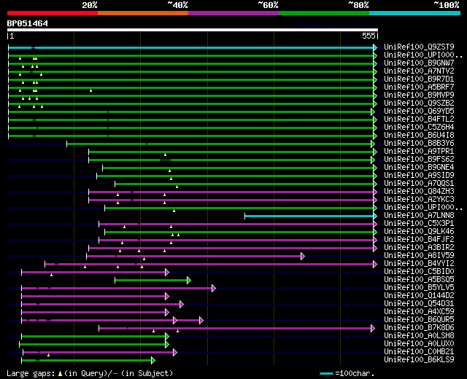Select hit label UniRef100_C5BID0
This screenshot has width=467, height=379.
(x=419, y=272)
